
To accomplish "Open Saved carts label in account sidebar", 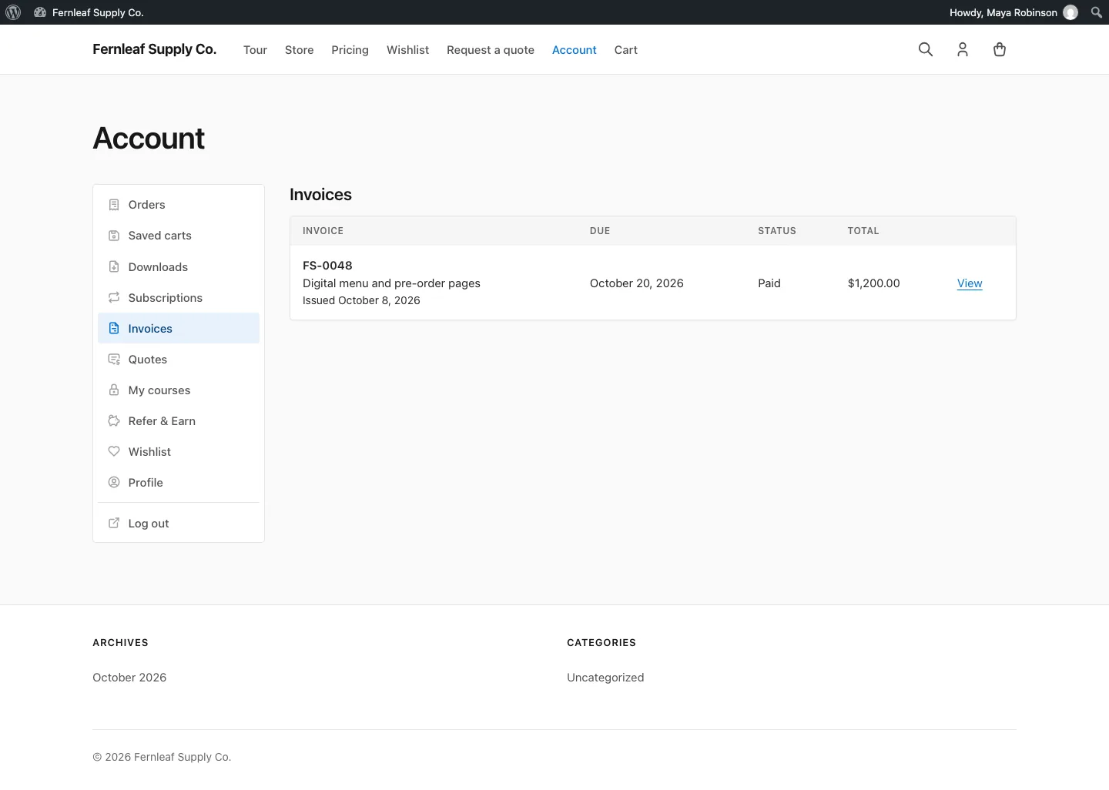I will pos(160,236).
